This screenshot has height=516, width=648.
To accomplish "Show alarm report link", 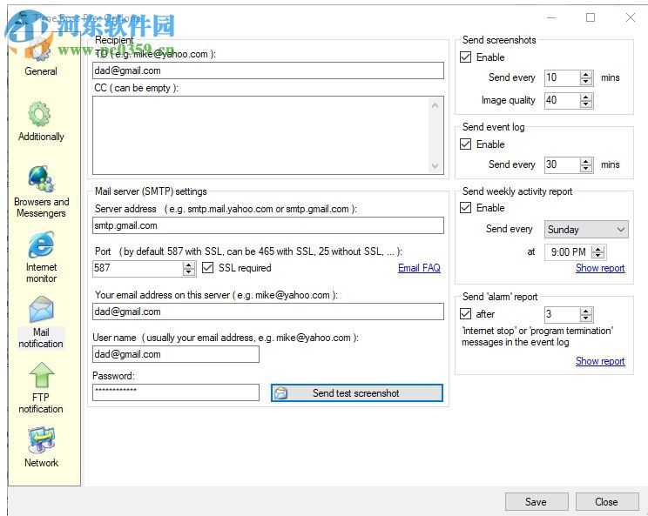I will coord(600,361).
